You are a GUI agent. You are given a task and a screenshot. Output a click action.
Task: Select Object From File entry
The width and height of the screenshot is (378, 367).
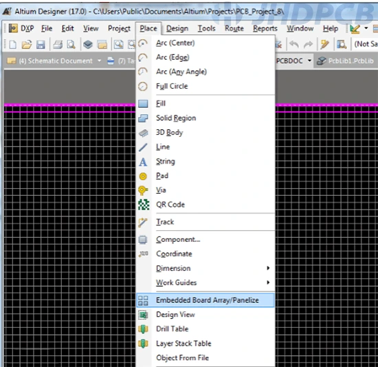[205, 358]
